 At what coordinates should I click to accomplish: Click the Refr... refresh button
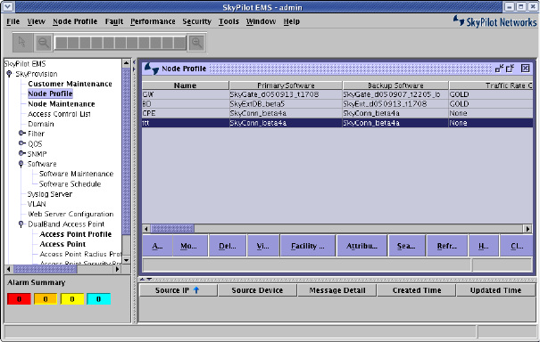pyautogui.click(x=446, y=246)
